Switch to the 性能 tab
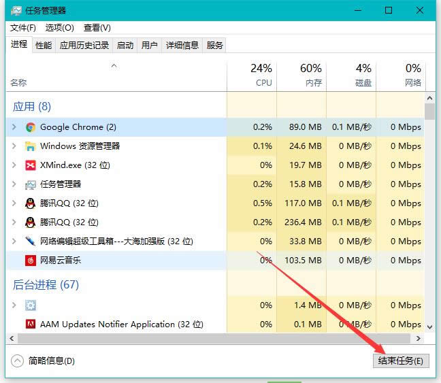Viewport: 441px width, 383px height. (44, 46)
